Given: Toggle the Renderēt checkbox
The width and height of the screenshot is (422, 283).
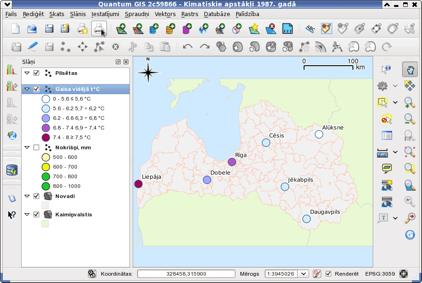Looking at the screenshot, I should point(328,274).
